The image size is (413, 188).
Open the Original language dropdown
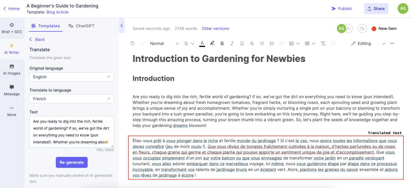[71, 77]
